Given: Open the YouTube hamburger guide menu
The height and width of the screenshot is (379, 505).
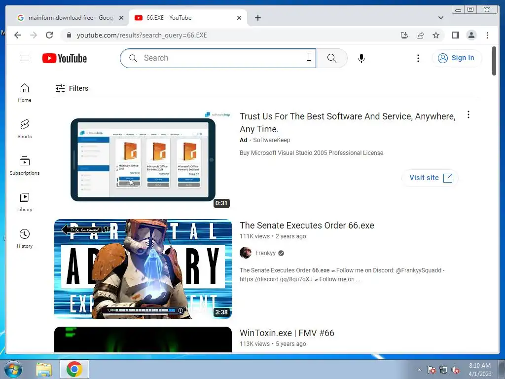Looking at the screenshot, I should pos(25,58).
